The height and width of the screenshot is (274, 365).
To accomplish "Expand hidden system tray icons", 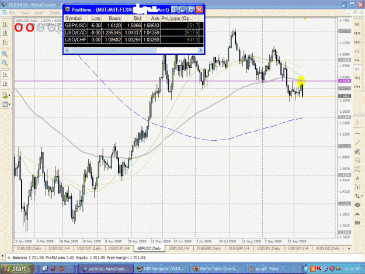I will pos(306,269).
